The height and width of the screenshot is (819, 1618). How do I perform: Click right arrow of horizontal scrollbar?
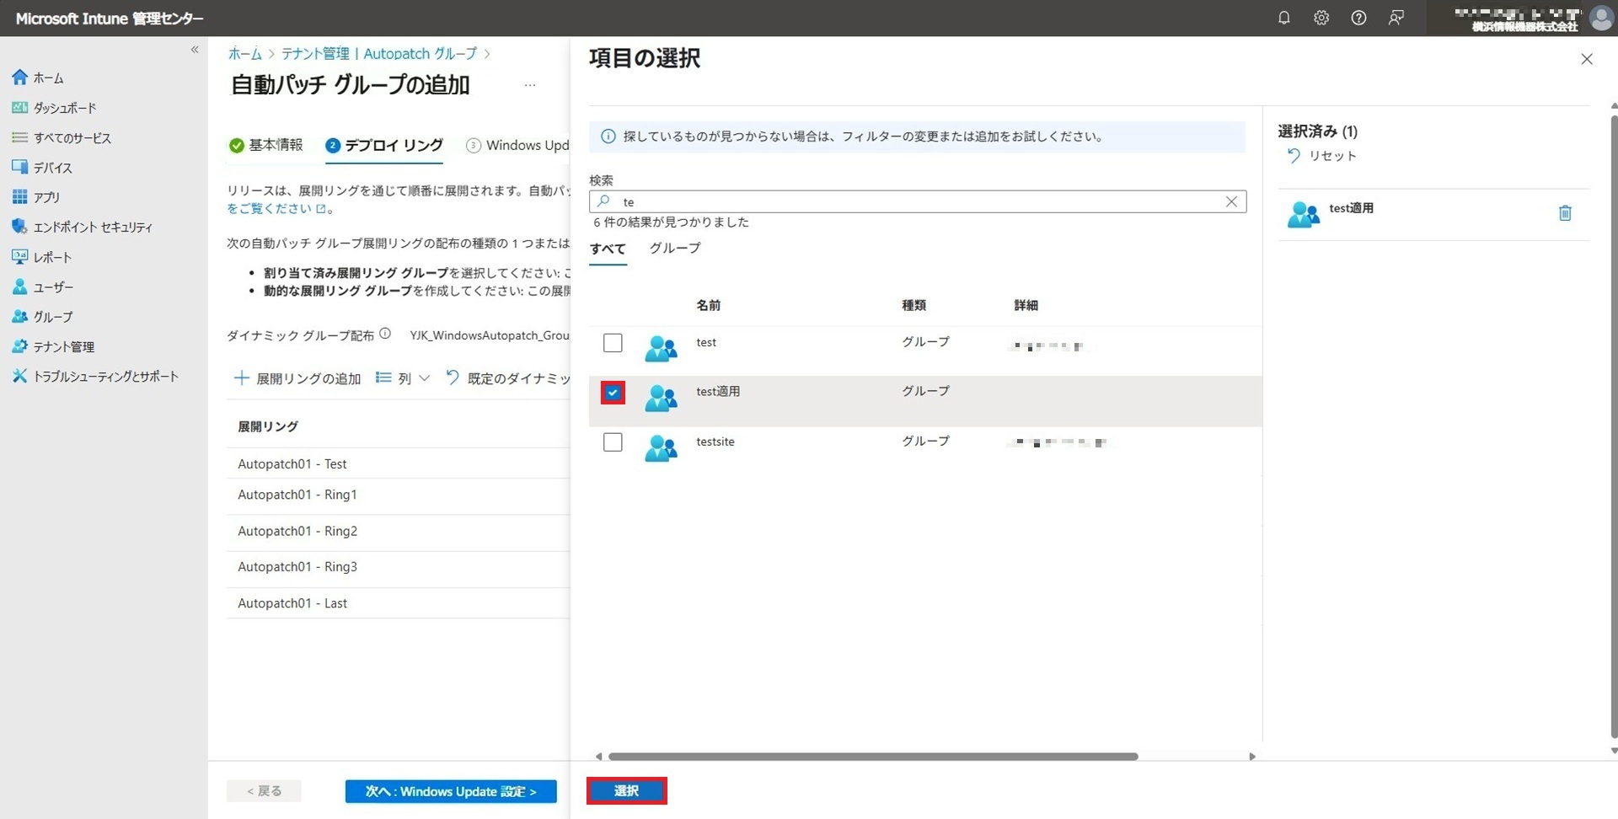[x=1252, y=757]
